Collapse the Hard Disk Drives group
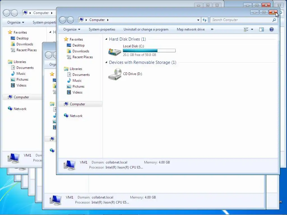 pyautogui.click(x=106, y=39)
